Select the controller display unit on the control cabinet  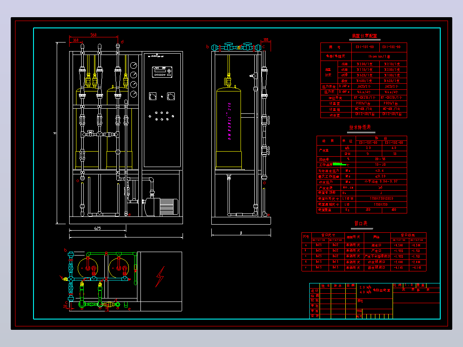[162, 72]
